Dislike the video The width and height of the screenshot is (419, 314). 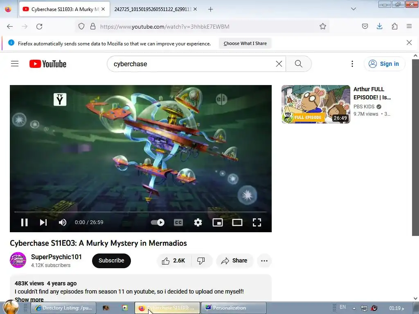(x=201, y=260)
